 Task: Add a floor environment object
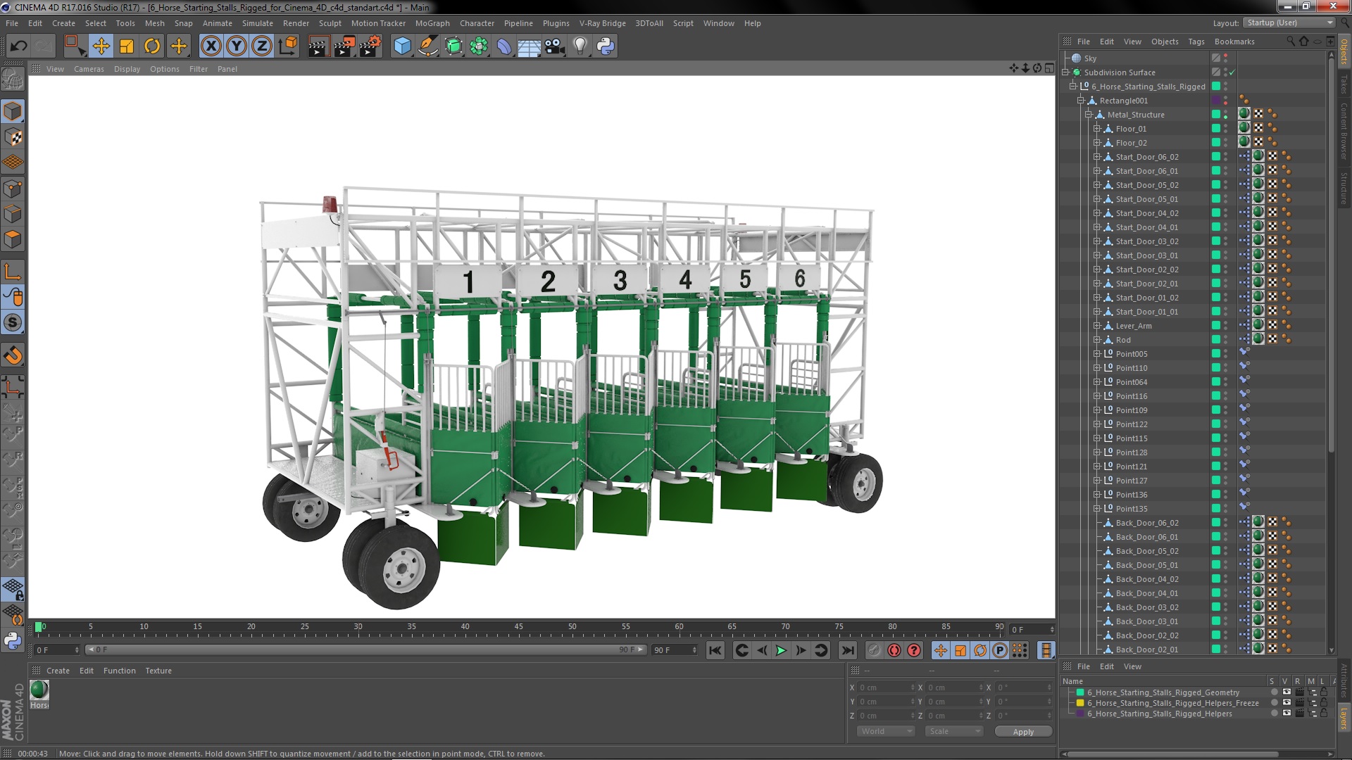click(530, 46)
